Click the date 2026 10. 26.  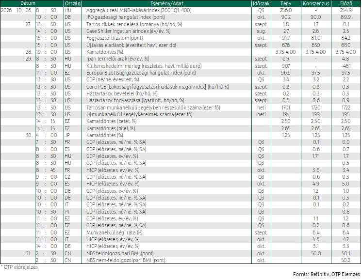pos(16,10)
